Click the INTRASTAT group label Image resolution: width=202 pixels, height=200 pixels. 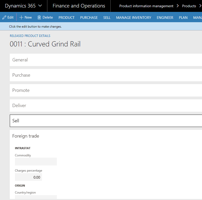23,148
